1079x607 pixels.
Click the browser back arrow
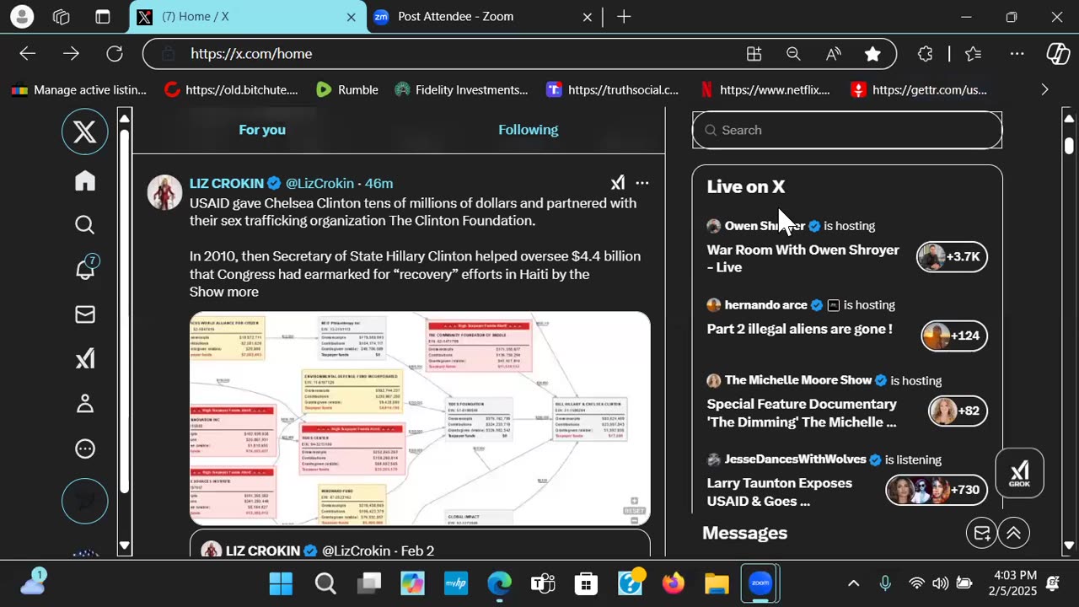(28, 54)
